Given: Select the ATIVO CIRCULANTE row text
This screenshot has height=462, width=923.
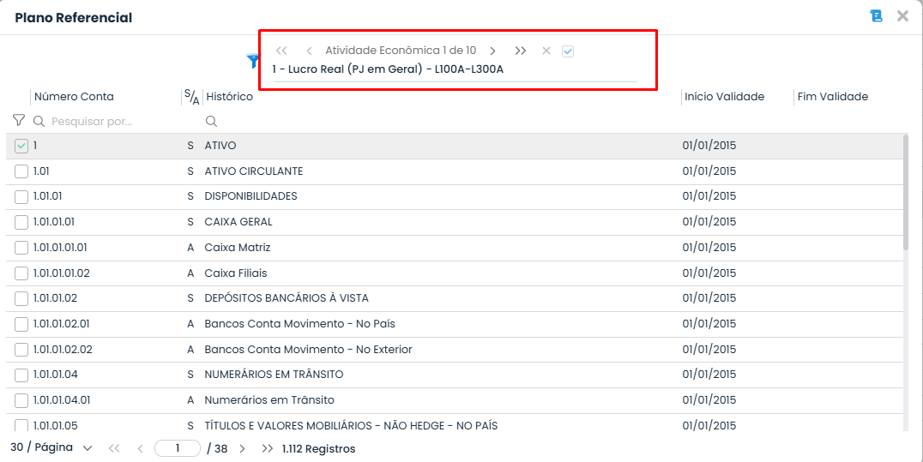Looking at the screenshot, I should pyautogui.click(x=254, y=171).
